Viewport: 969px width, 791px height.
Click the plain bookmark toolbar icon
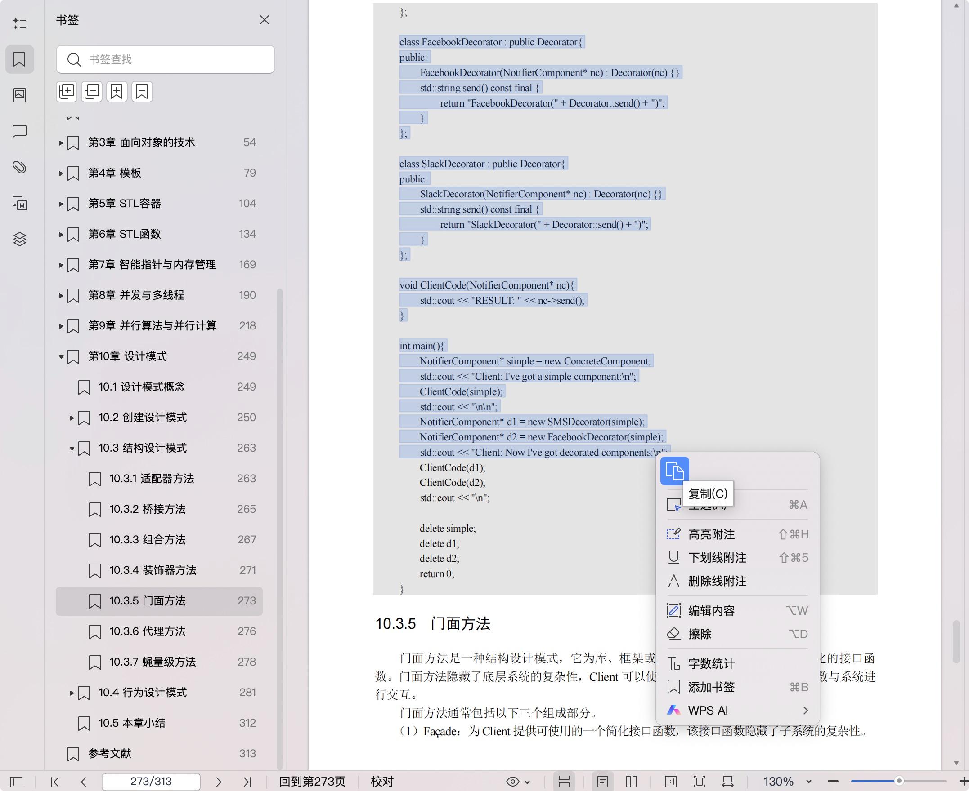click(x=142, y=92)
